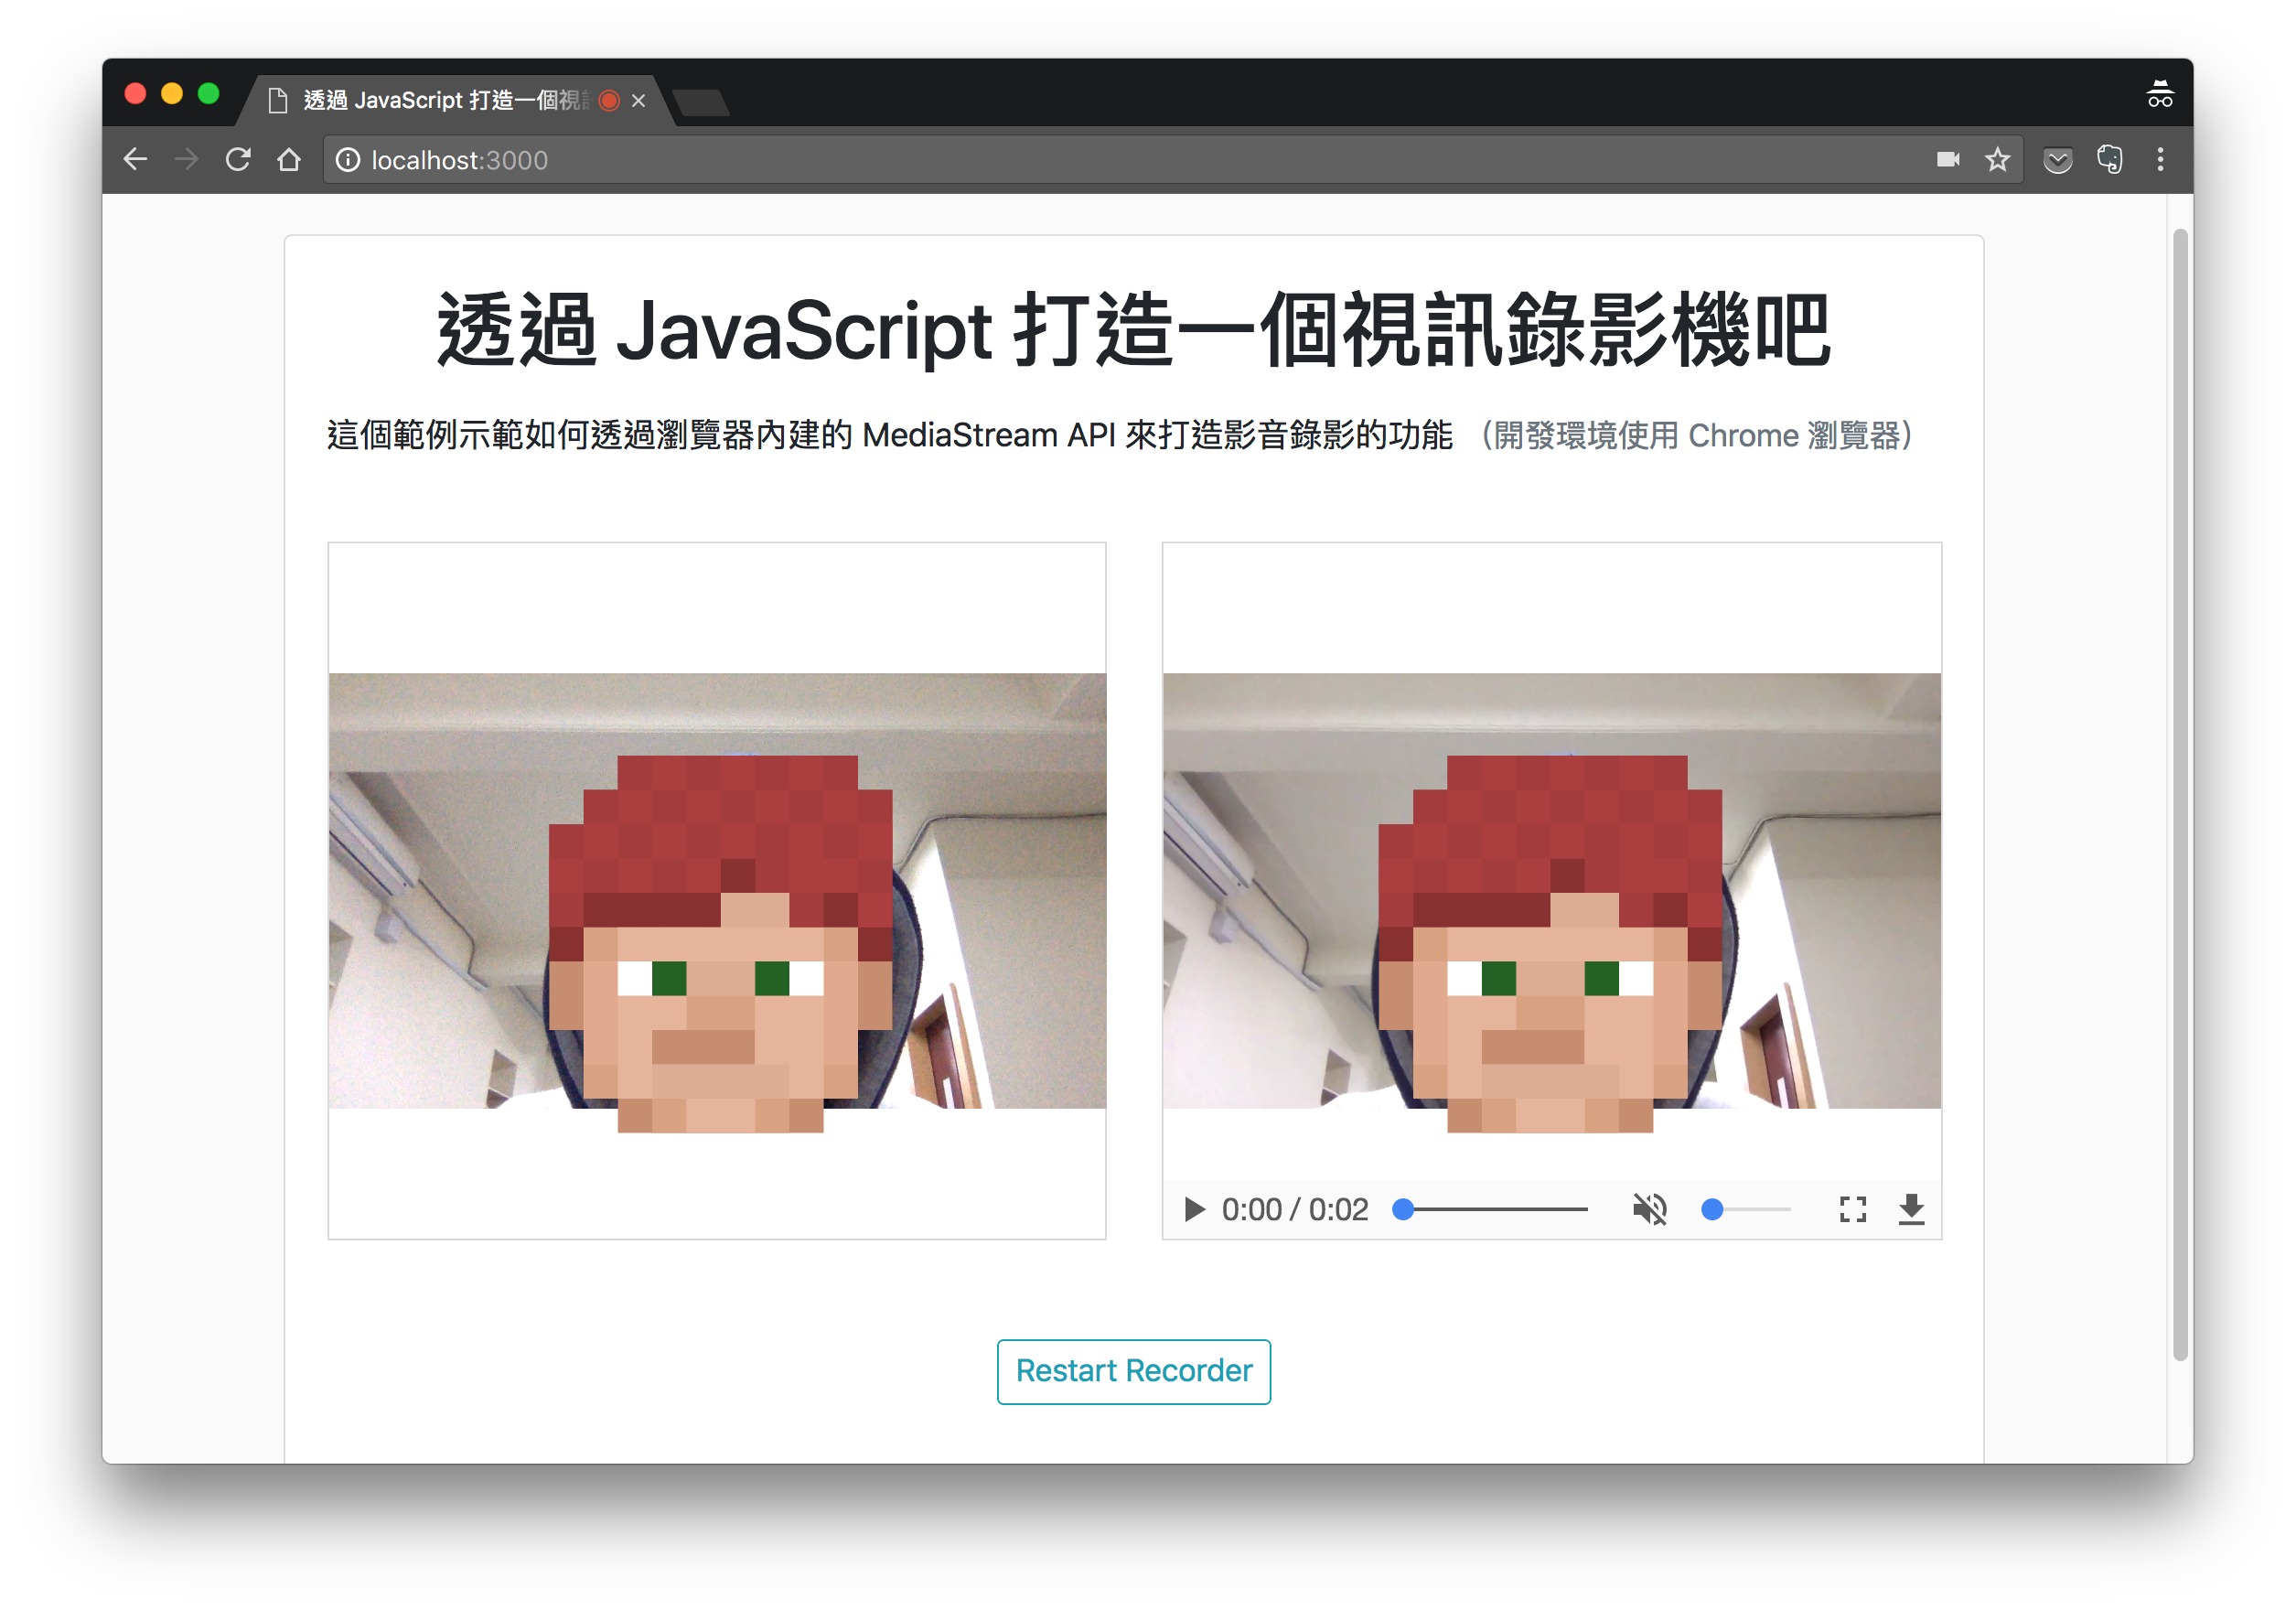Download the recorded video
This screenshot has width=2296, height=1610.
tap(1911, 1209)
